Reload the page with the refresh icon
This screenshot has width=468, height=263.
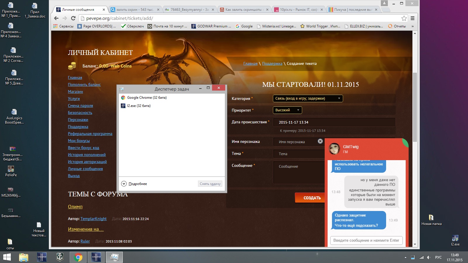pyautogui.click(x=73, y=18)
